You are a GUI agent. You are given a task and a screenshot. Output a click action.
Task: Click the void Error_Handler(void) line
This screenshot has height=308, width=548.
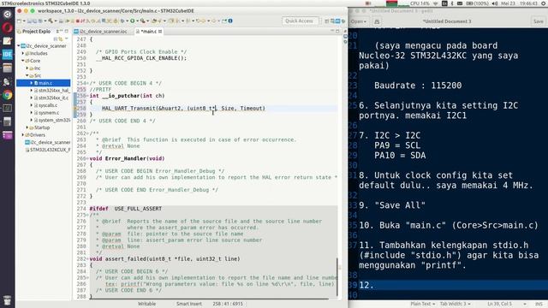pyautogui.click(x=127, y=158)
